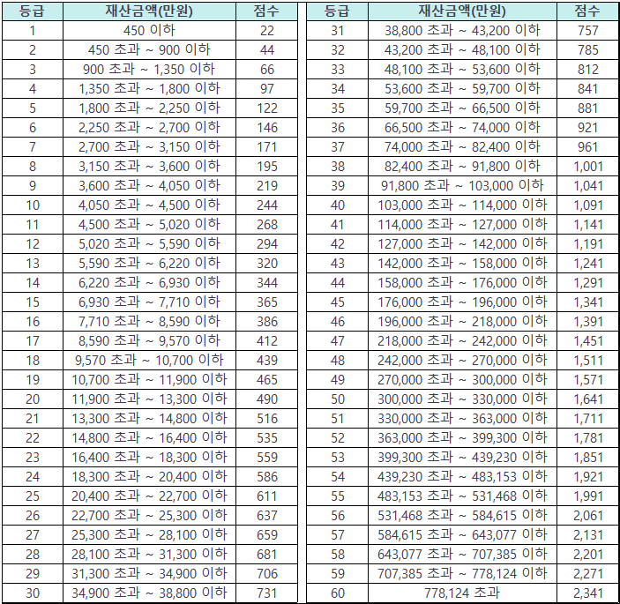Click score value 1,921
Screen dimensions: 620x604
tap(588, 476)
